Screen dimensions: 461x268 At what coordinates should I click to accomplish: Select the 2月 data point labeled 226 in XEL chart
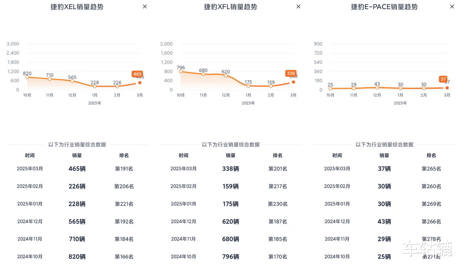point(117,86)
